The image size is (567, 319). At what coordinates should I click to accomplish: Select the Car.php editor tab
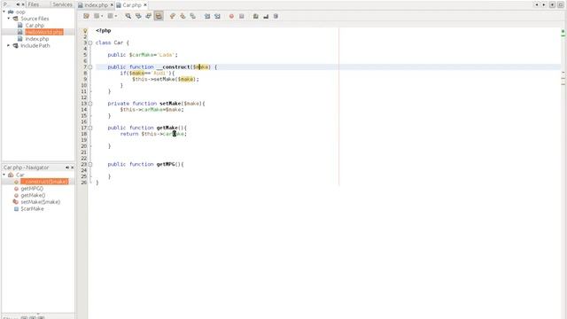(x=132, y=5)
